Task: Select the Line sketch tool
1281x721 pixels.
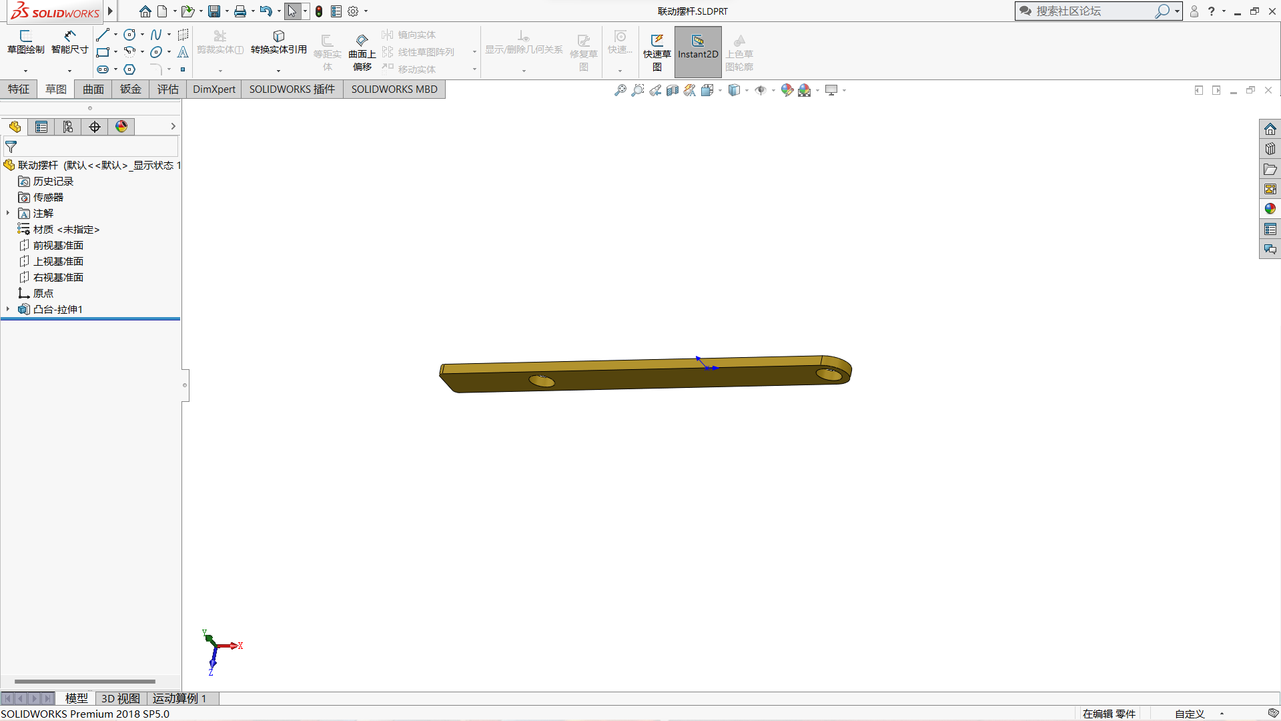Action: tap(103, 35)
